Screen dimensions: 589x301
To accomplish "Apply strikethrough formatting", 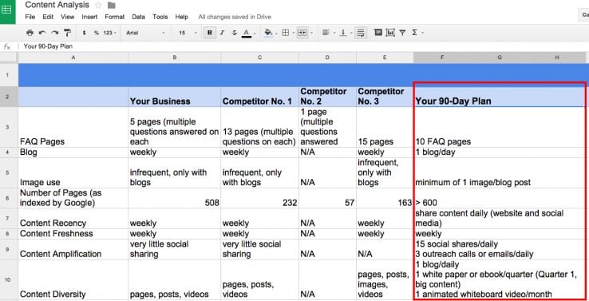I will (x=235, y=33).
